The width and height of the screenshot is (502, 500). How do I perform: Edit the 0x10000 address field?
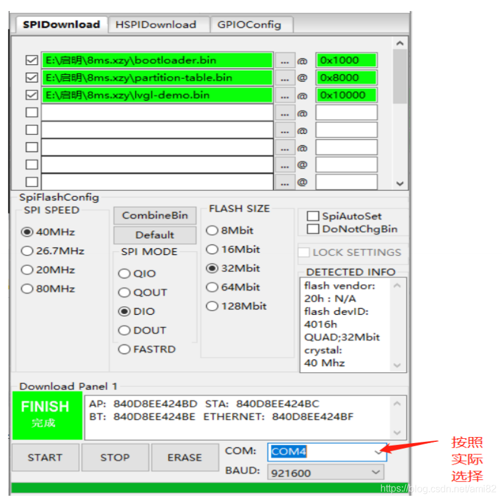(x=347, y=95)
